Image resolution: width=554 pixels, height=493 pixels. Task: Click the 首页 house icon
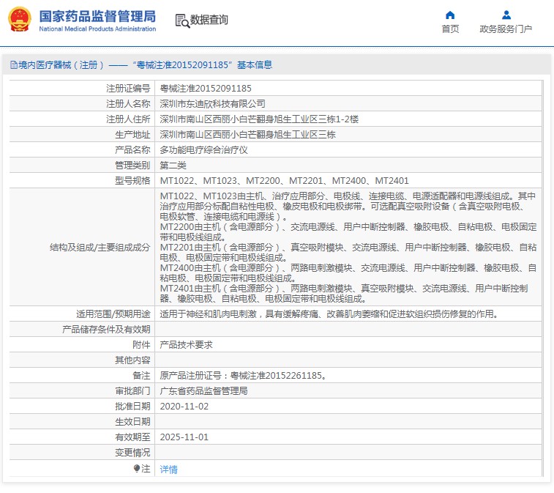(x=450, y=15)
